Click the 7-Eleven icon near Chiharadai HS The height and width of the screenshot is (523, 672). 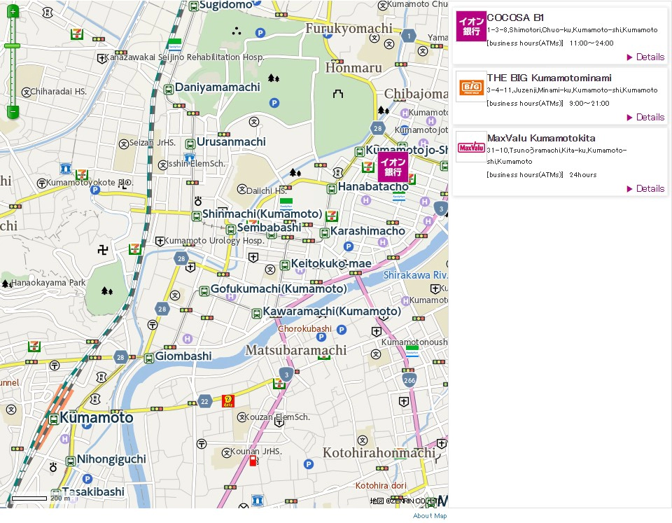[77, 34]
